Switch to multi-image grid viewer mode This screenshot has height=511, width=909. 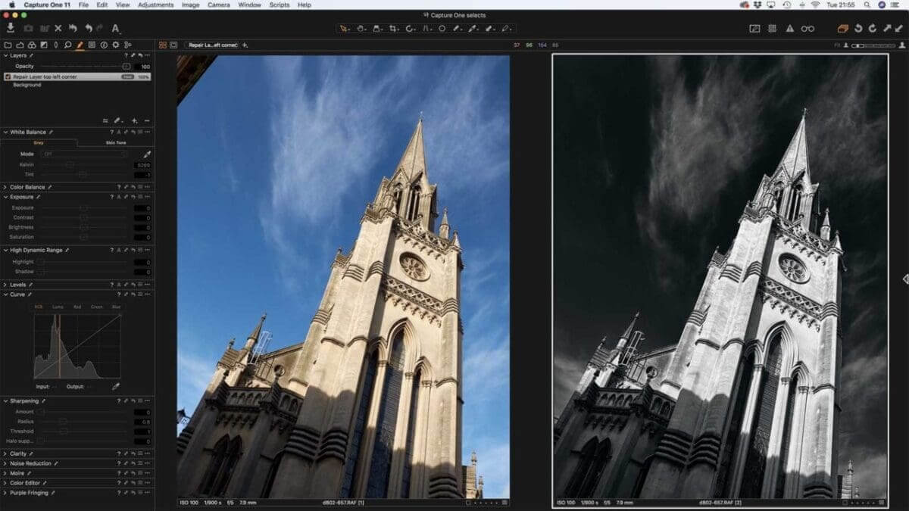[163, 45]
